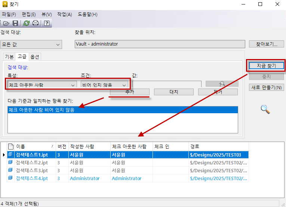
Task: Switch to the 기본 tab
Action: (9, 57)
